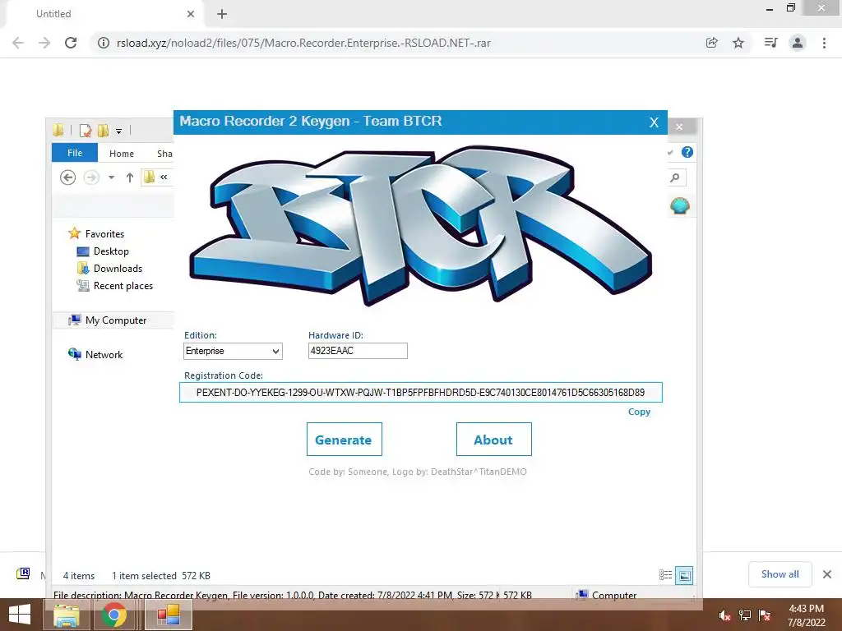The width and height of the screenshot is (842, 631).
Task: Click the Hardware ID input field
Action: point(358,351)
